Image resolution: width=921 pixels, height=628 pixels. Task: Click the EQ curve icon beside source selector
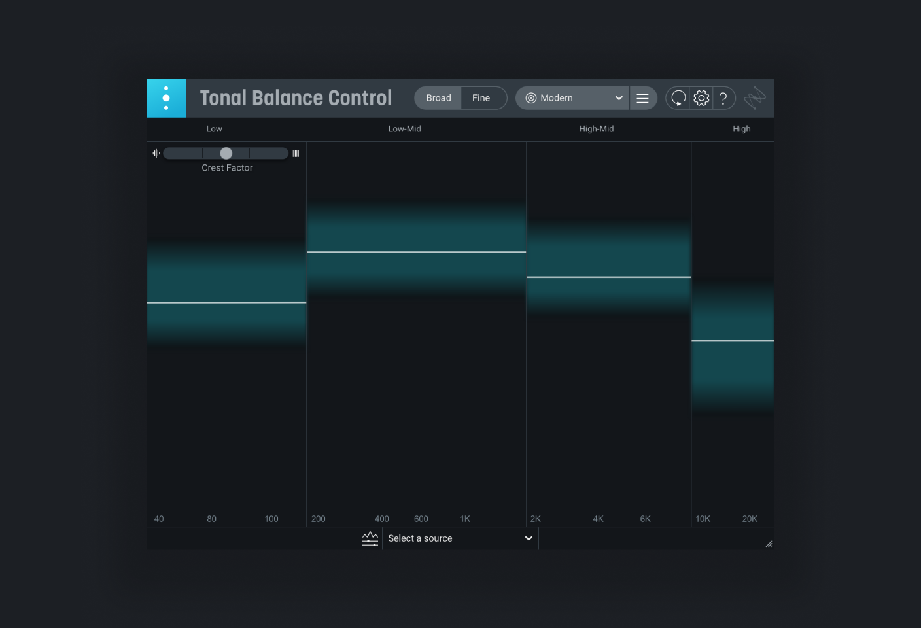point(370,538)
